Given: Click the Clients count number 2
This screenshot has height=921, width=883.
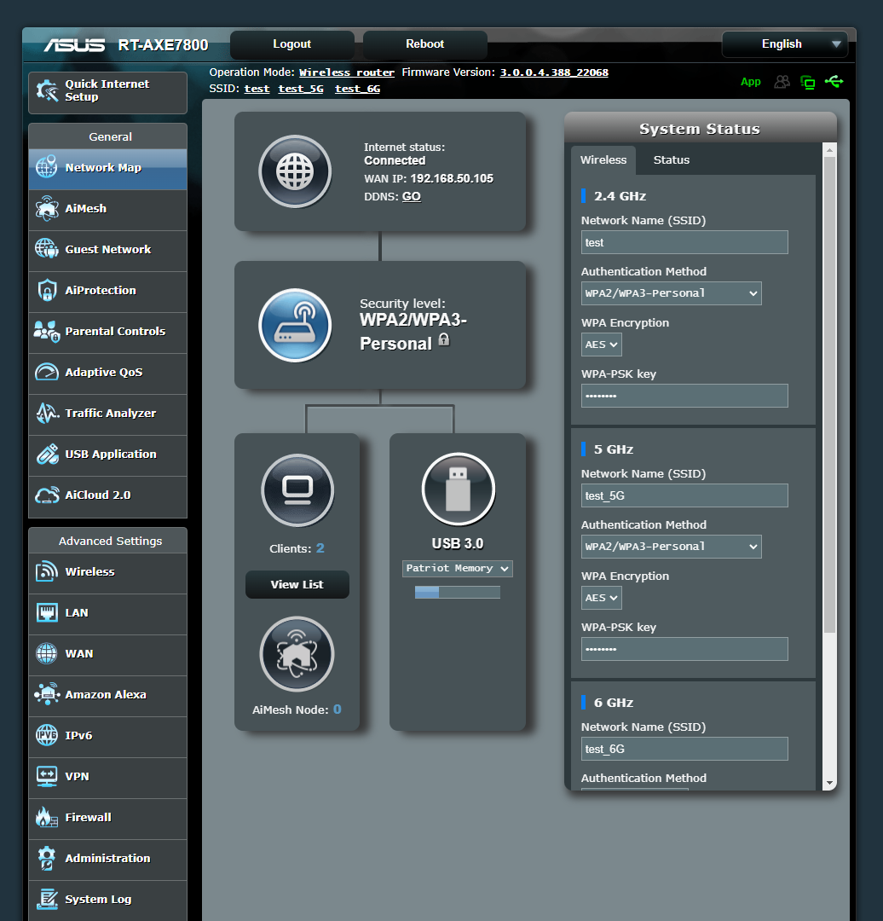Looking at the screenshot, I should click(320, 548).
